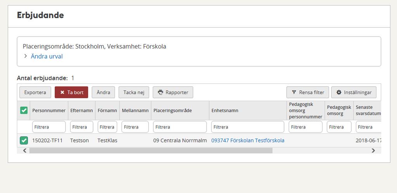The width and height of the screenshot is (397, 193).
Task: Click the Tacka nej button
Action: point(133,92)
